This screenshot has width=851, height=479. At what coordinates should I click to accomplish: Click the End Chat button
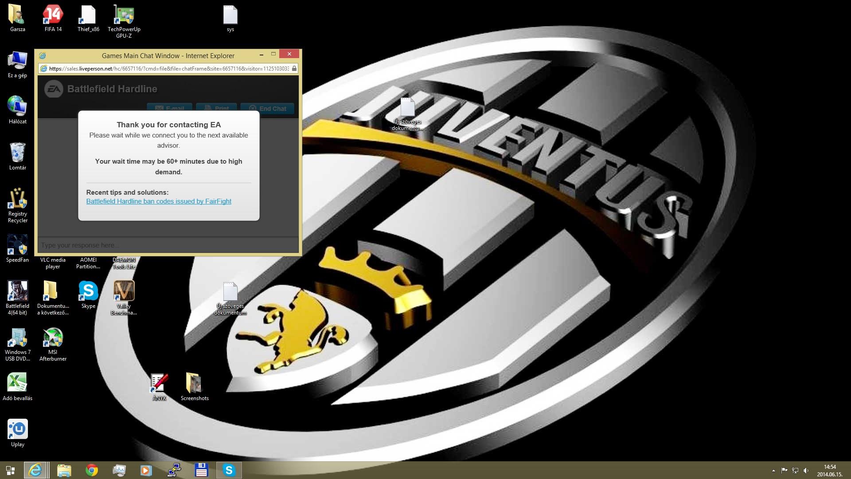pyautogui.click(x=267, y=108)
